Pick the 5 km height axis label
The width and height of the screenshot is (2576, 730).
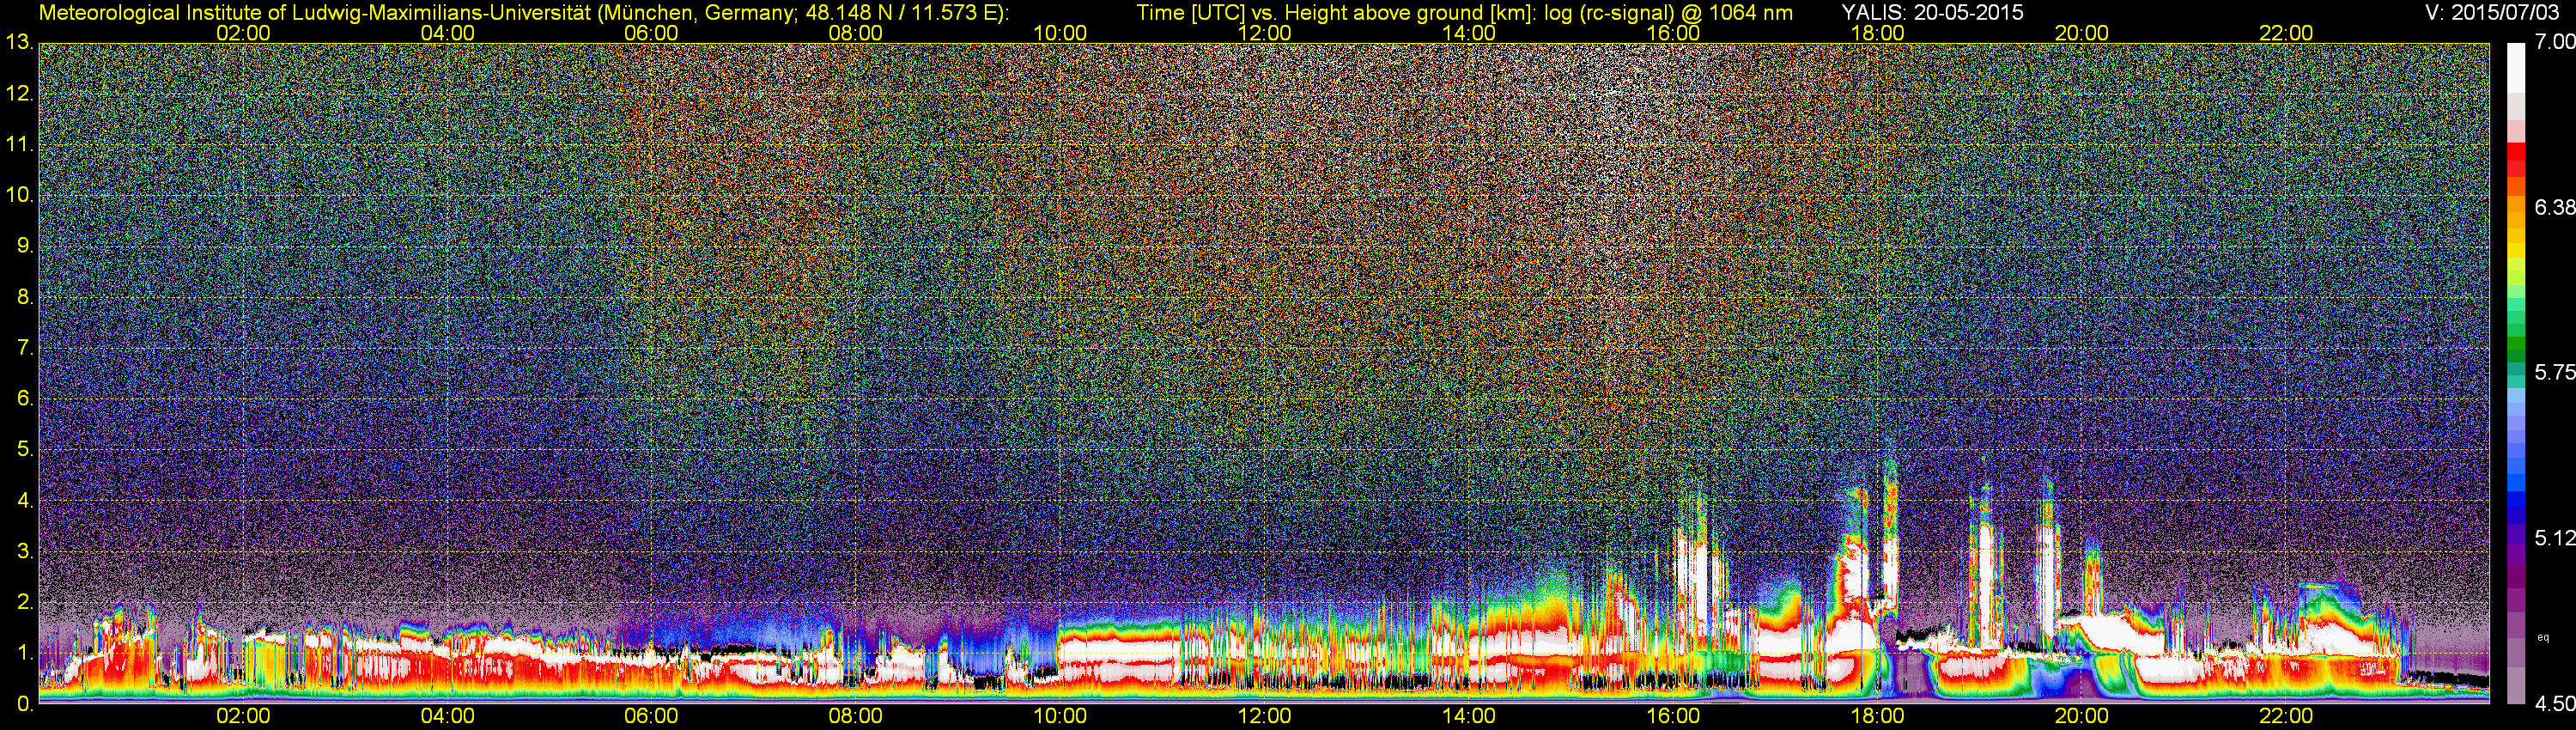24,449
